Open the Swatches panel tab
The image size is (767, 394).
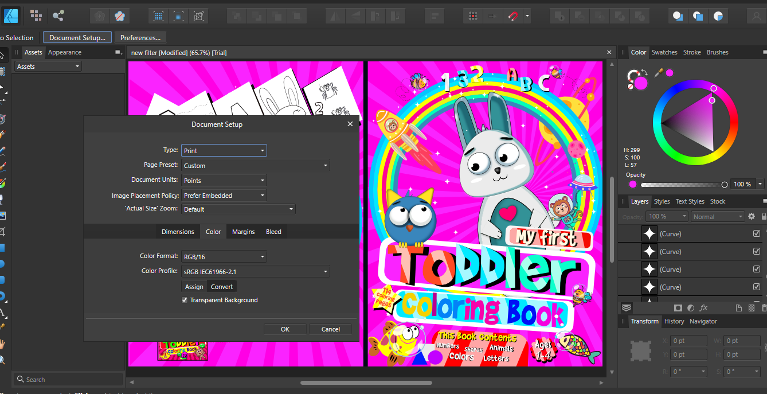tap(664, 52)
